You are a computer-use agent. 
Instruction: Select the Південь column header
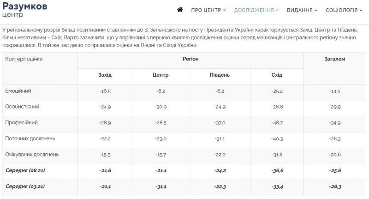pos(220,75)
